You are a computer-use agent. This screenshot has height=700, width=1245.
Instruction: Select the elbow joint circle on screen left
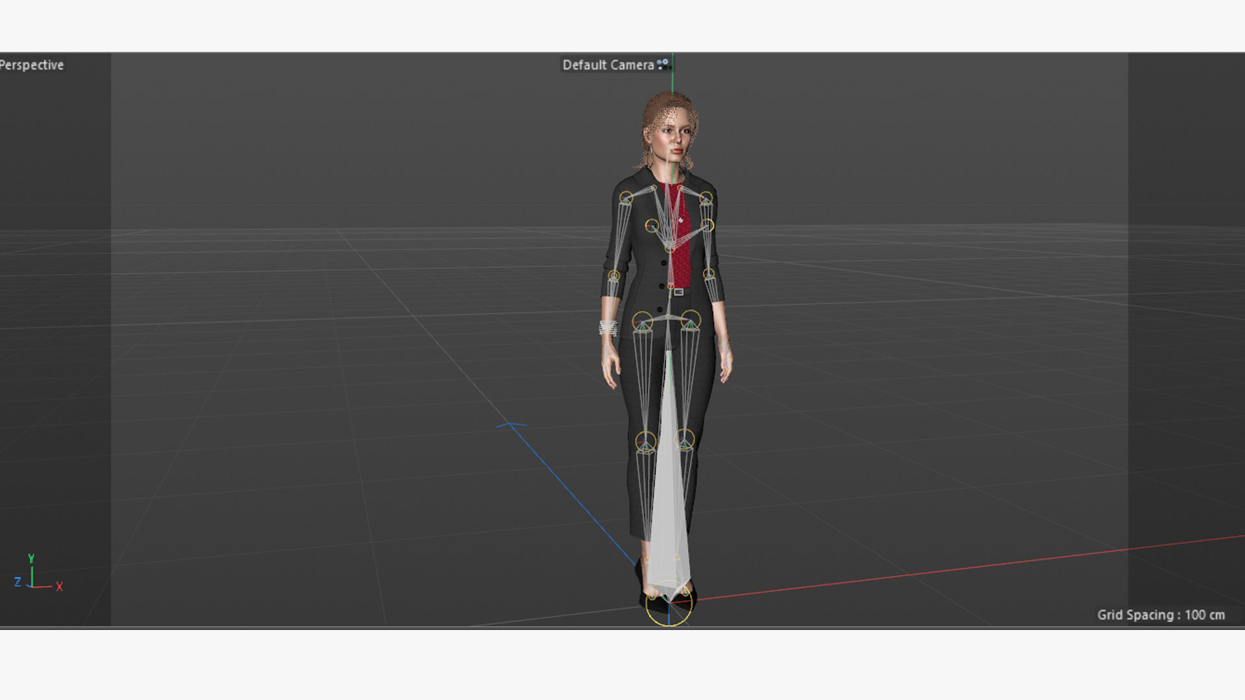pos(613,275)
